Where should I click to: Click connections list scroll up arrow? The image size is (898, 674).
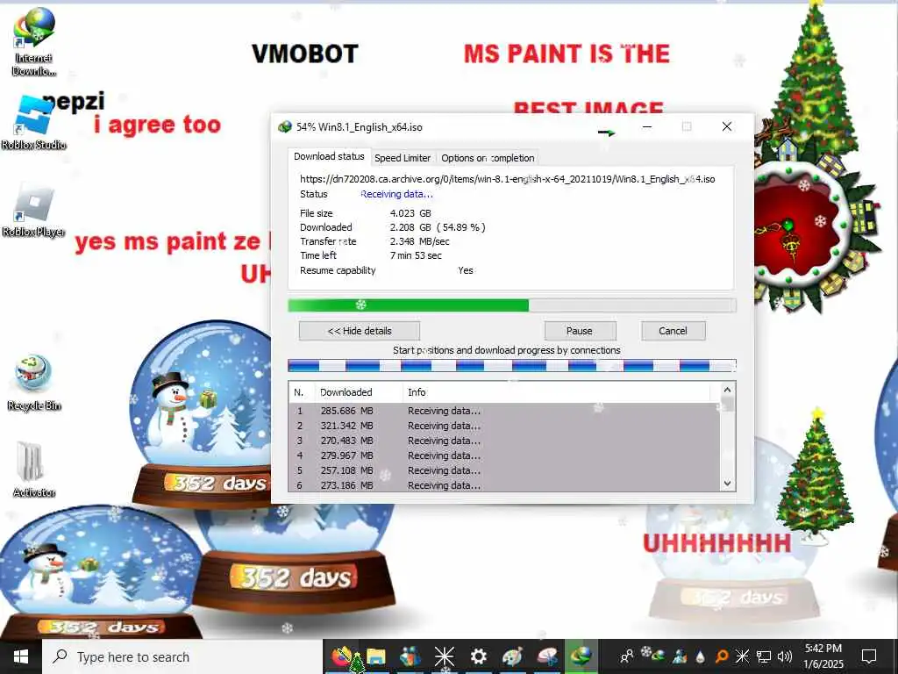pyautogui.click(x=727, y=391)
